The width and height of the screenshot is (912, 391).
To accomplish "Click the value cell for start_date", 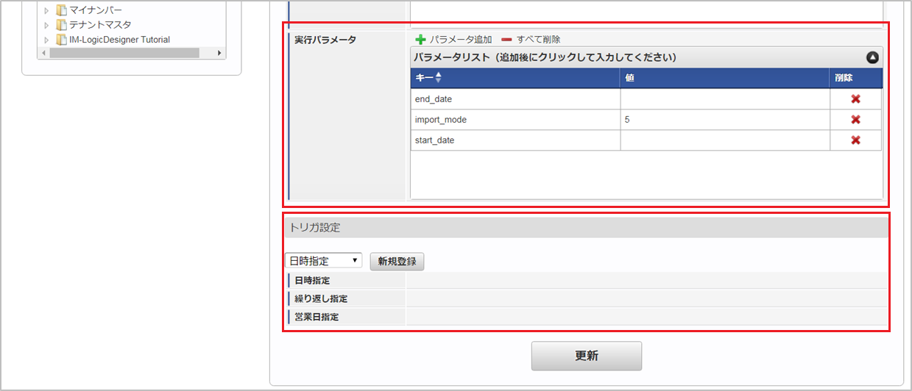I will coord(725,140).
